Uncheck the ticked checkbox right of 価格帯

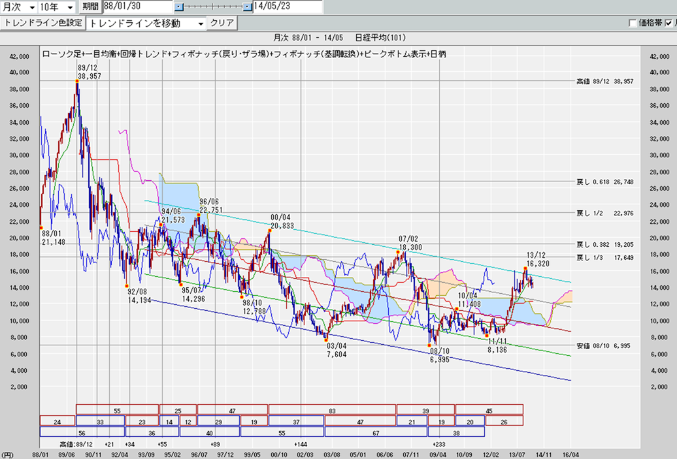[x=669, y=23]
